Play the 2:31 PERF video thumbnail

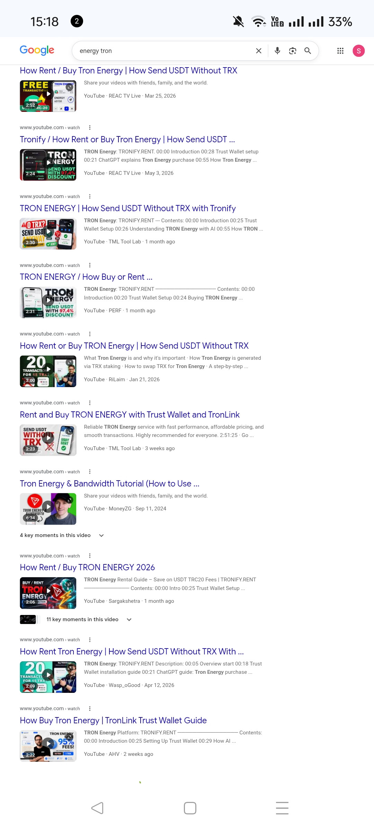(x=48, y=302)
